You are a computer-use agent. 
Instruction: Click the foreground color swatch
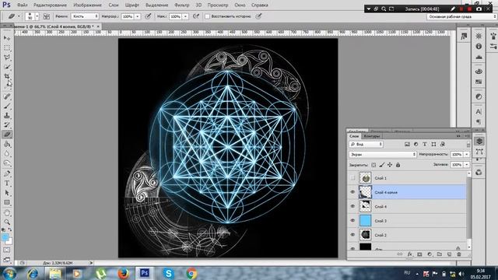pos(5,236)
